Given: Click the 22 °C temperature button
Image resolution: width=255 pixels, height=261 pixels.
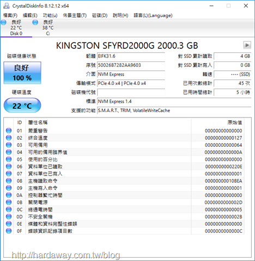Looking at the screenshot, I should (x=22, y=105).
